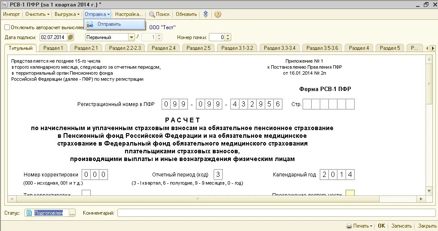Confirm with the OK button

(x=381, y=226)
